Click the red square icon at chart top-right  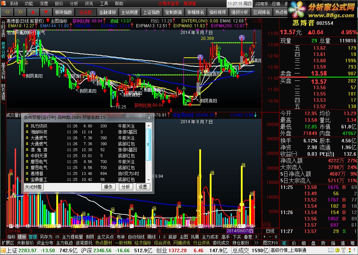[x=259, y=21]
